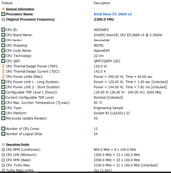Select the Haswell-EP code name value
This screenshot has height=173, width=171.
click(101, 51)
